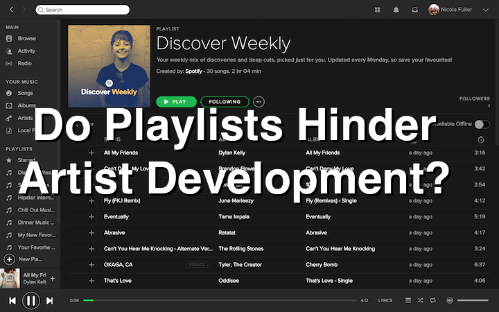This screenshot has width=499, height=312.
Task: Open the play queue icon
Action: click(x=408, y=300)
